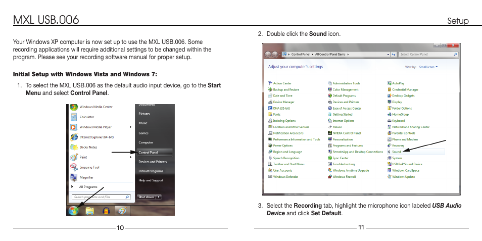Open the Snipping Tool
This screenshot has height=241, width=482.
(85, 168)
